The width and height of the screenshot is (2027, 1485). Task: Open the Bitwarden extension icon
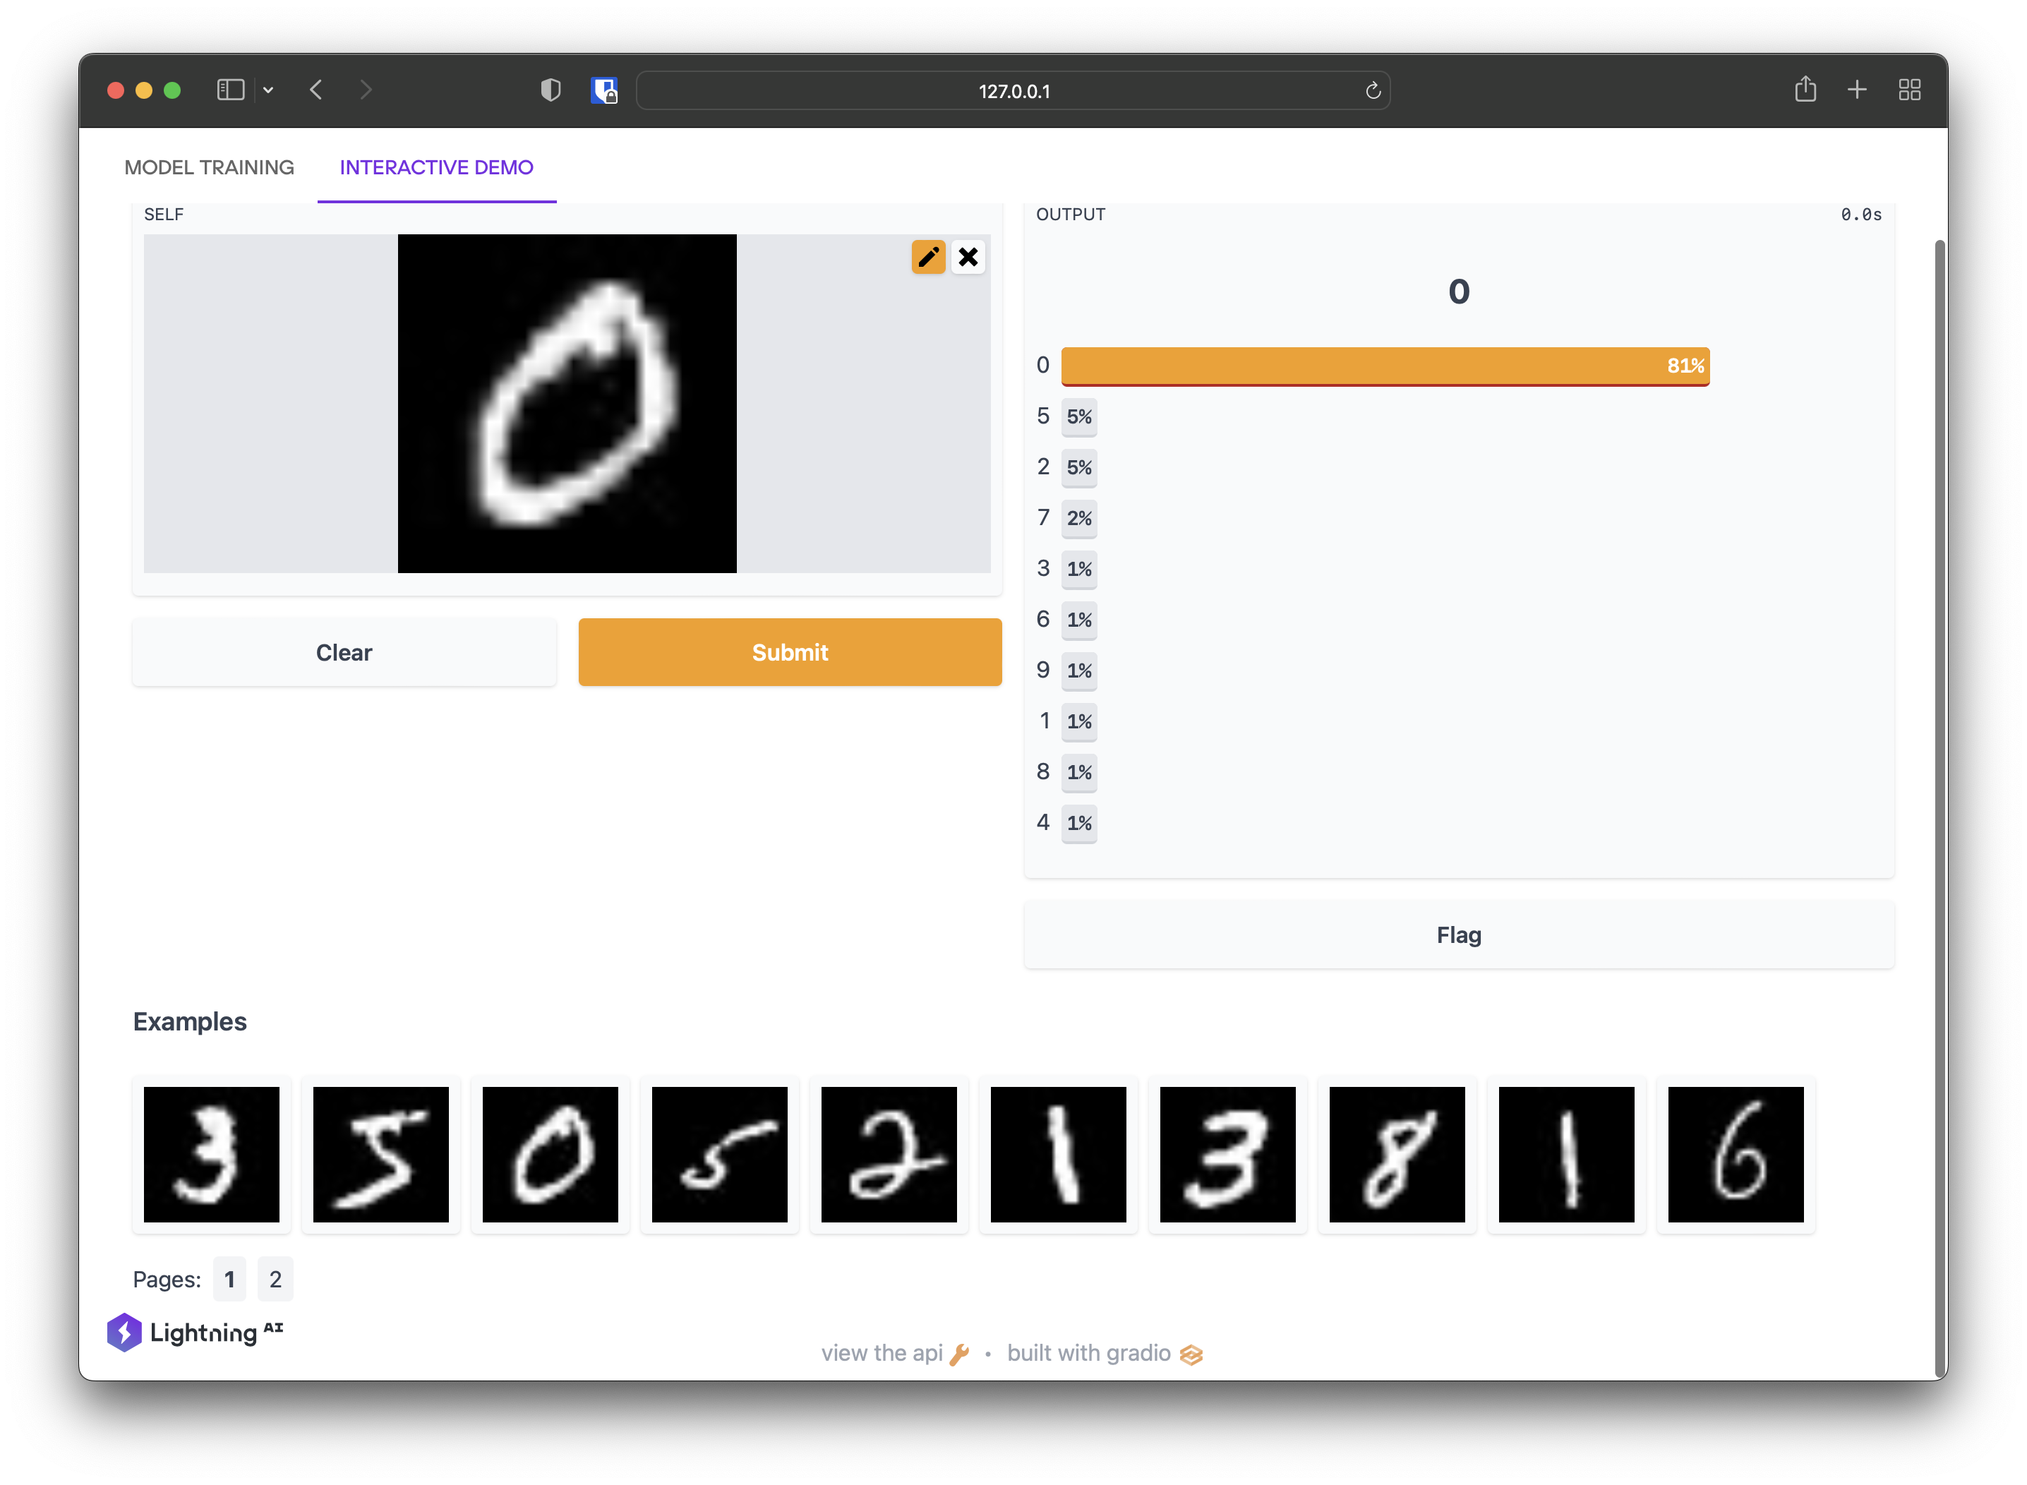coord(604,90)
